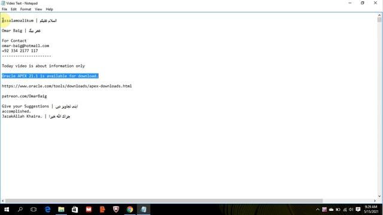Open the red mail app on the taskbar
The width and height of the screenshot is (383, 215).
click(89, 210)
